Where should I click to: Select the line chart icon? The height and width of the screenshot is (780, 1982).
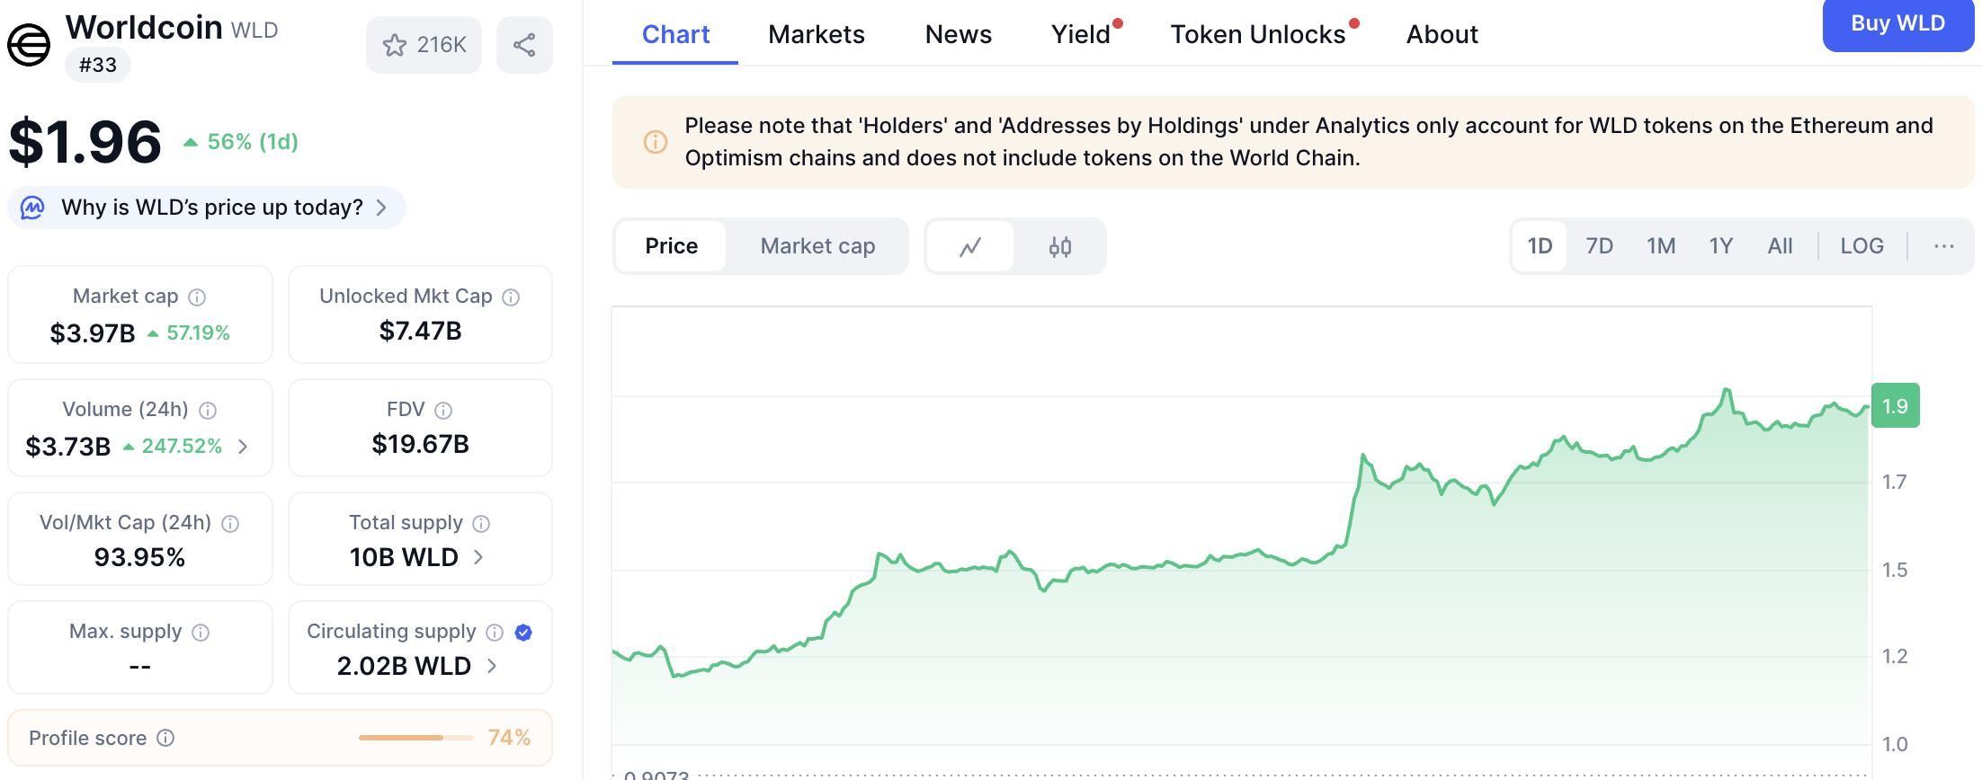[x=969, y=246]
